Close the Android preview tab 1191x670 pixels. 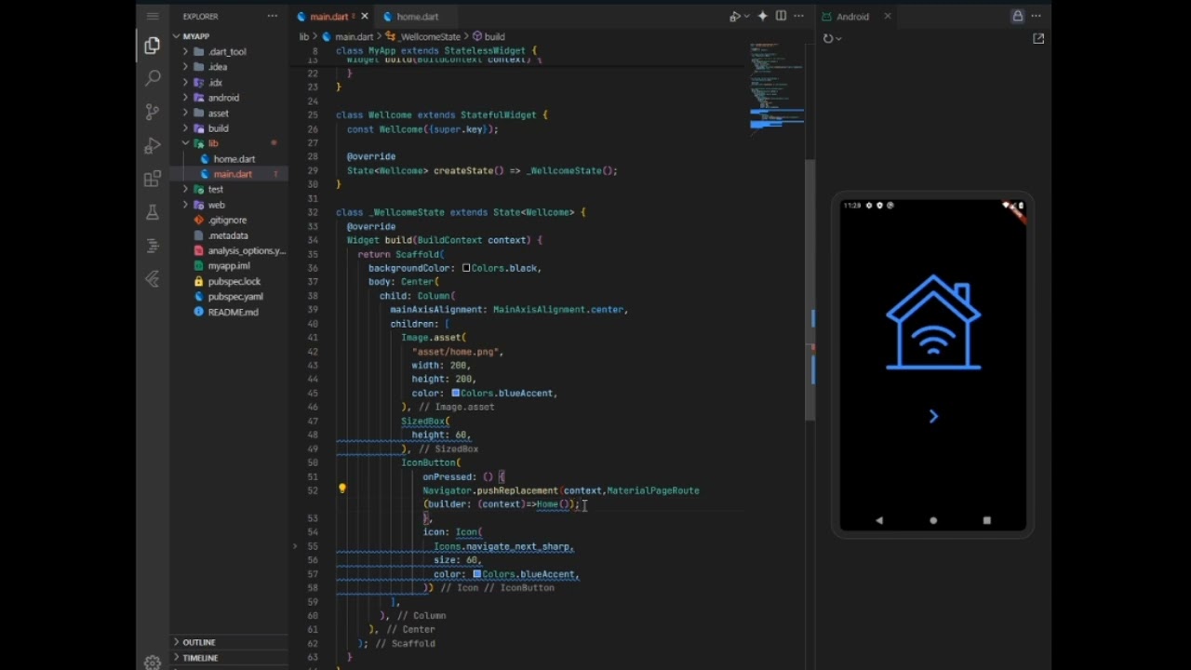(x=887, y=17)
